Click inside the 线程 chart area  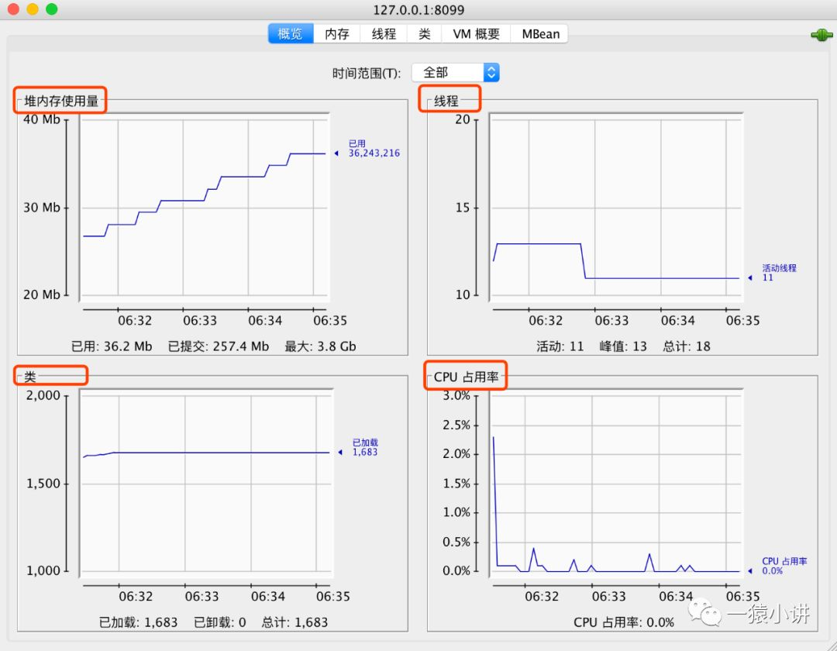click(x=617, y=208)
